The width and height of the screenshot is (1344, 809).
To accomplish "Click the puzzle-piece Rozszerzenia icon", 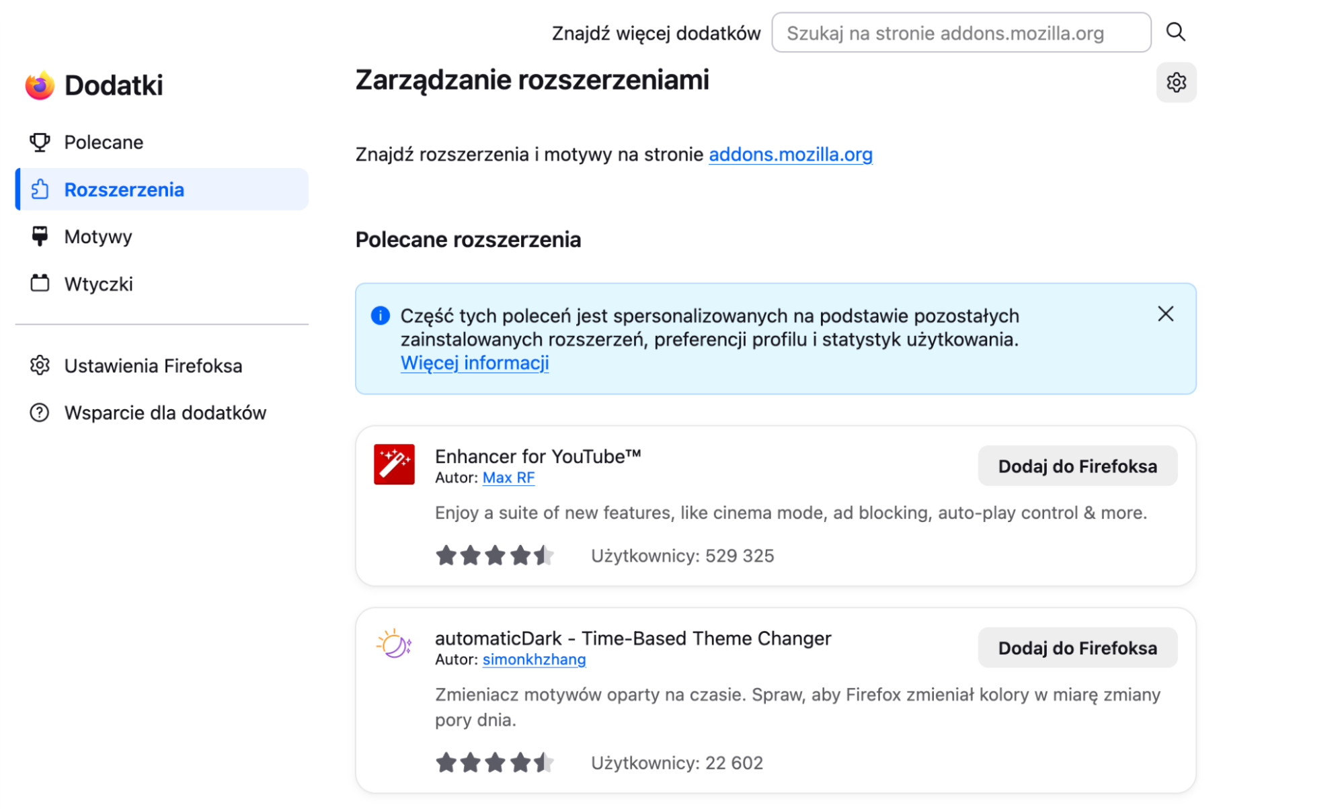I will [40, 189].
